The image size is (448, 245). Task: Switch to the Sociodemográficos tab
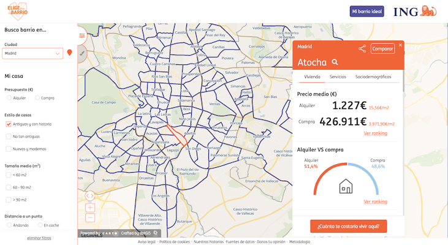point(373,77)
